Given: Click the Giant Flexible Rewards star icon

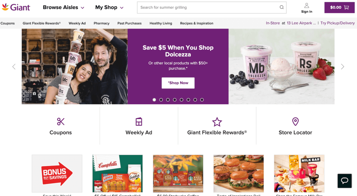Looking at the screenshot, I should 217,122.
